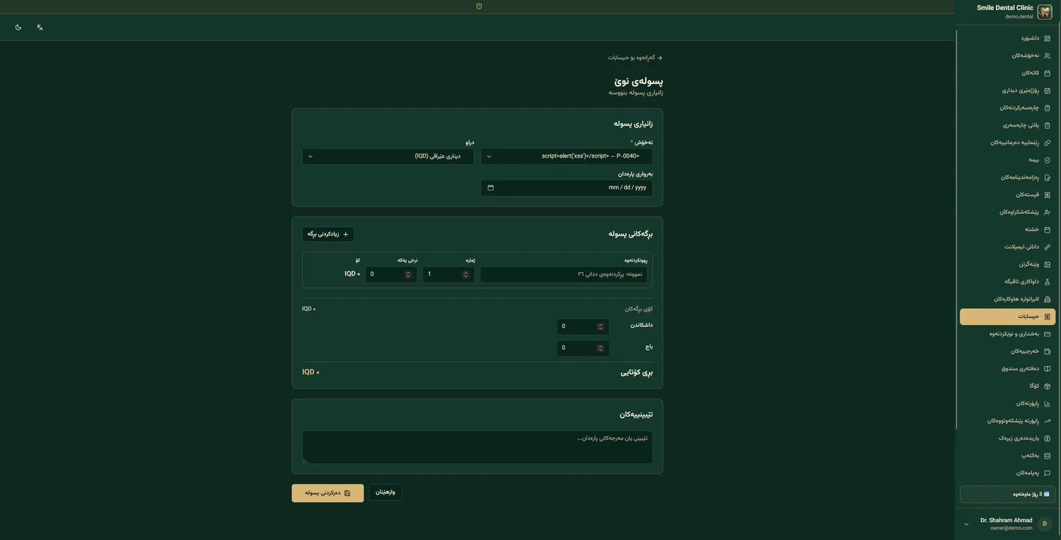Image resolution: width=1061 pixels, height=540 pixels.
Task: Click the Smile Dental Clinic logo
Action: coord(1045,12)
